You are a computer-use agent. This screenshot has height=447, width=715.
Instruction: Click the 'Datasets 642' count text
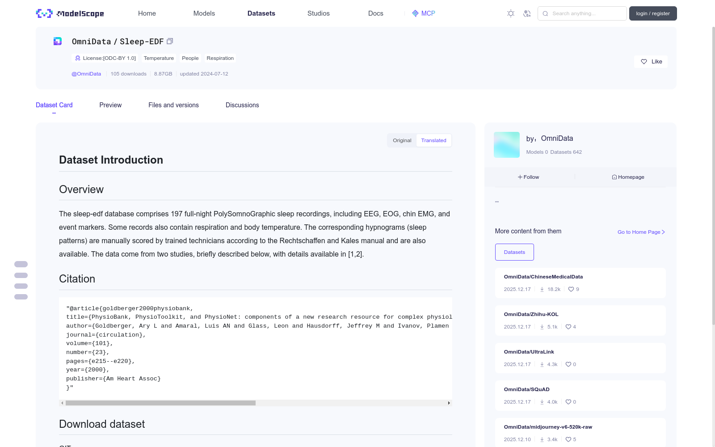tap(566, 152)
